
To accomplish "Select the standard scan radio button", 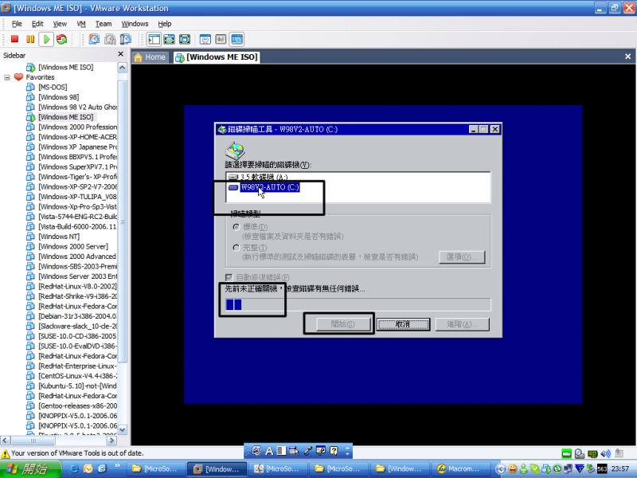I will (x=236, y=227).
